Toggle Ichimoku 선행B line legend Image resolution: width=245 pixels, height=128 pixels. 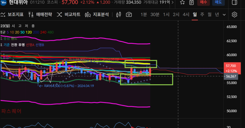[40, 45]
